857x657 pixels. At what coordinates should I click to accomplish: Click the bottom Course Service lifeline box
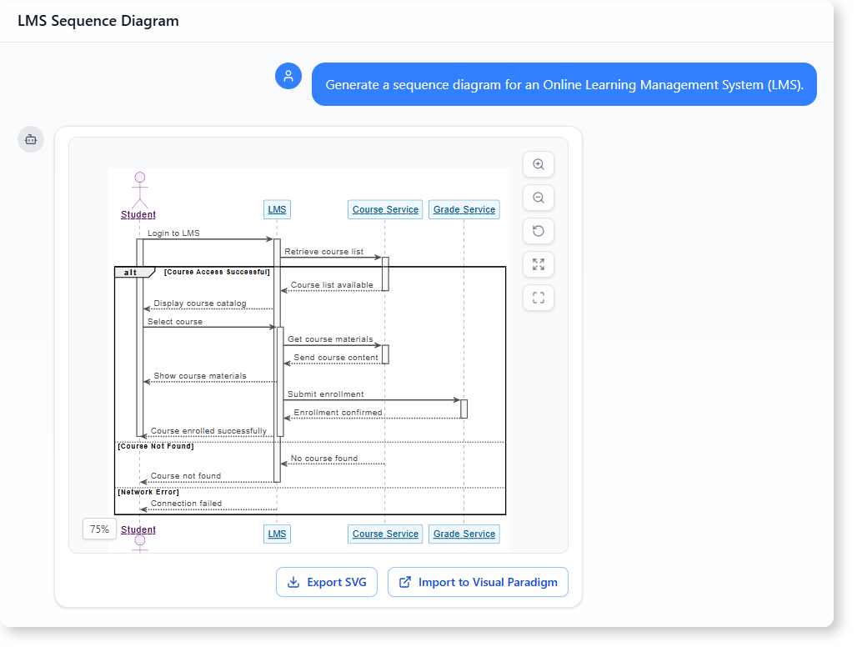tap(385, 534)
